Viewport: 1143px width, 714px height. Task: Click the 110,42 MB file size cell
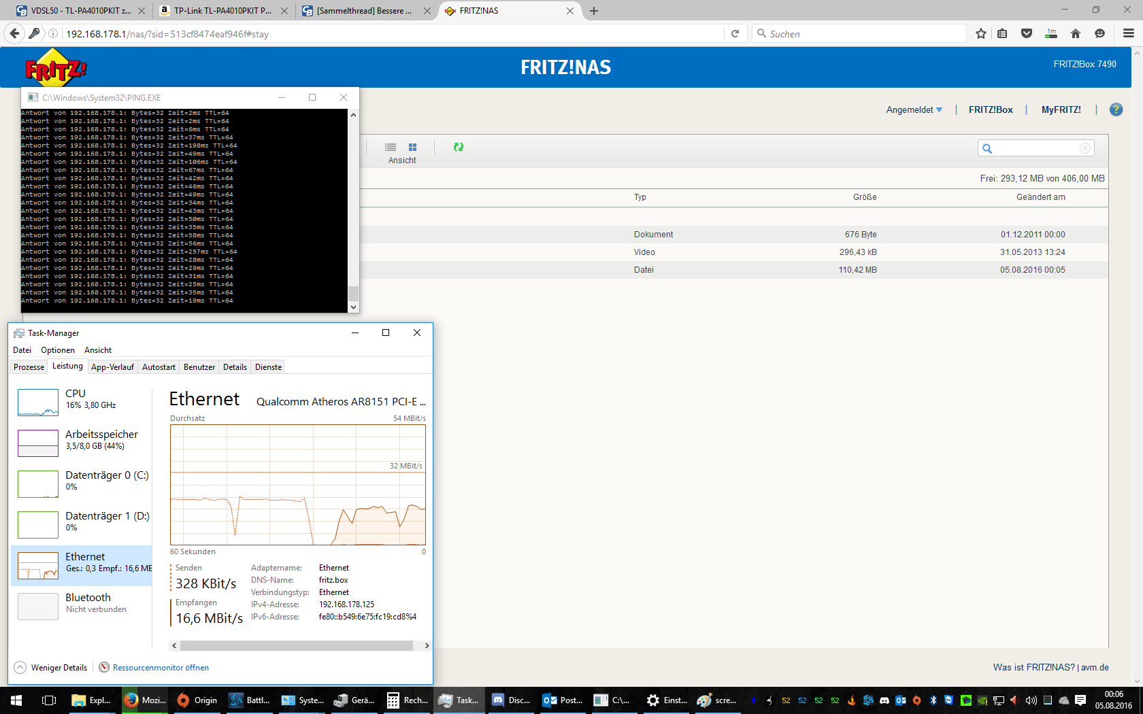pos(857,270)
